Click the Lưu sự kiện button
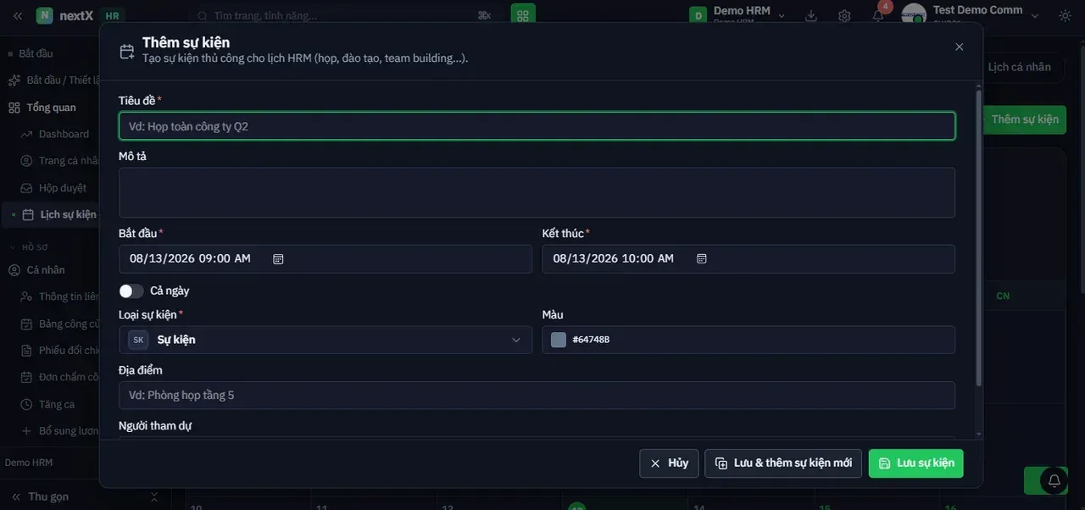Viewport: 1085px width, 510px height. pyautogui.click(x=916, y=463)
